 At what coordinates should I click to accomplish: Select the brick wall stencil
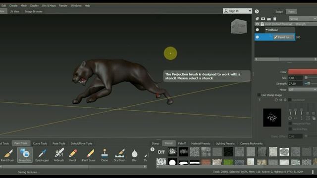[206, 162]
